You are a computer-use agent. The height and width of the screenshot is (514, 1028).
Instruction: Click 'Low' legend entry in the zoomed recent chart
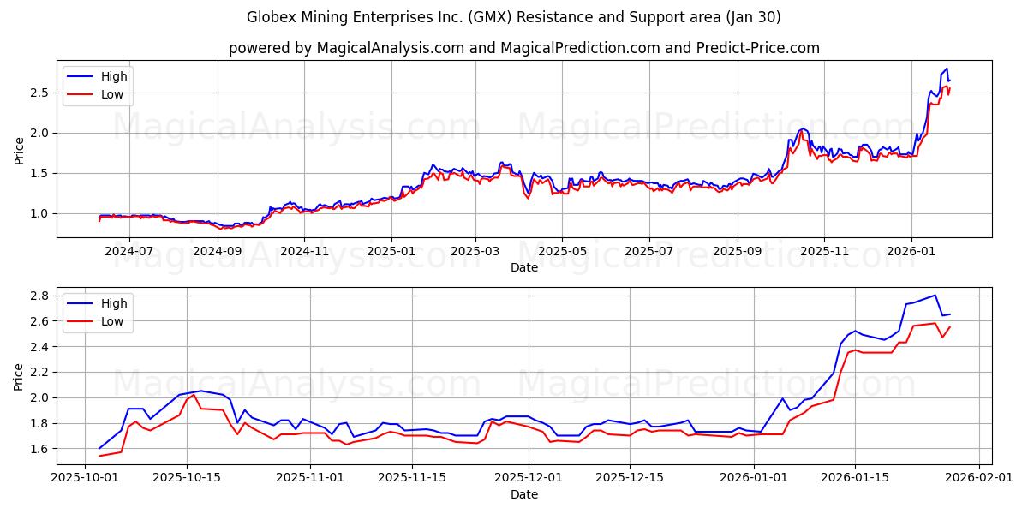pyautogui.click(x=96, y=321)
